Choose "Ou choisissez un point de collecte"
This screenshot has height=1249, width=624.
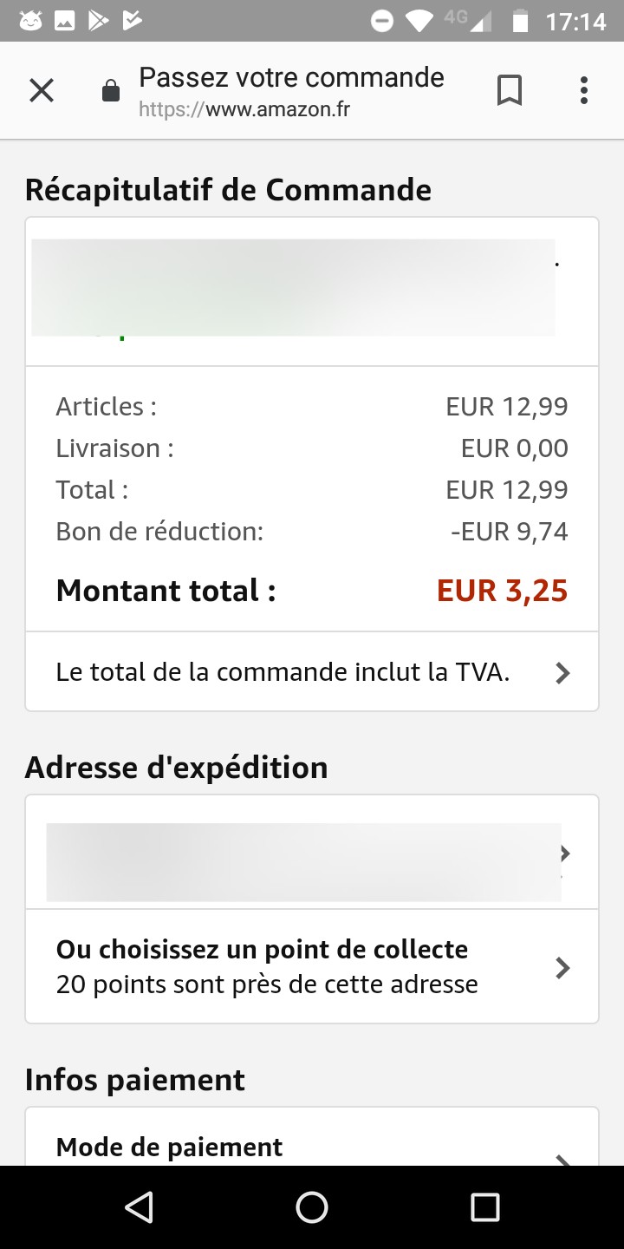pos(262,950)
